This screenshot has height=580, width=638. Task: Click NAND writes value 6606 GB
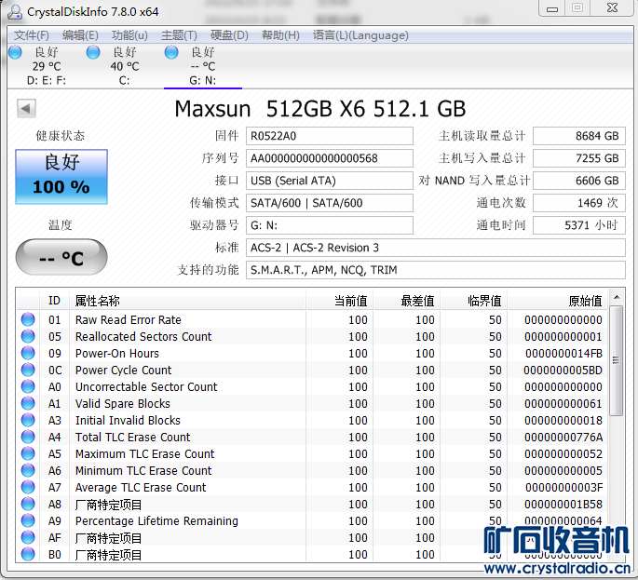579,181
